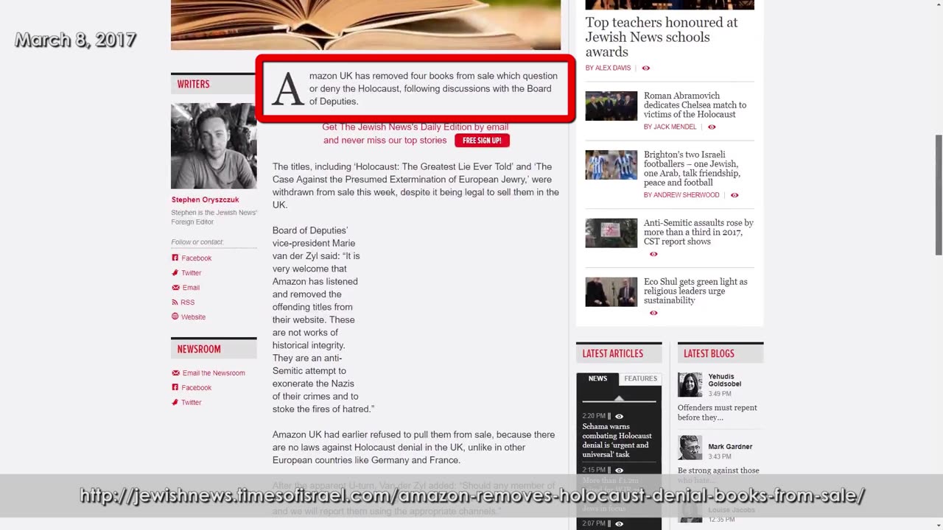Click eye icon next to 2:15 PM article
This screenshot has width=943, height=530.
[619, 470]
